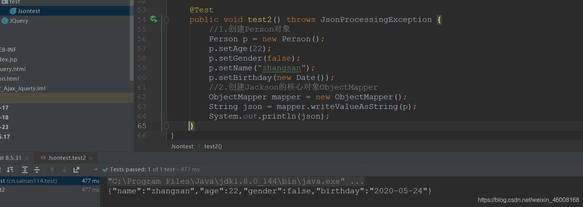583x207 pixels.
Task: Click the green Tests passed checkmark
Action: click(105, 169)
